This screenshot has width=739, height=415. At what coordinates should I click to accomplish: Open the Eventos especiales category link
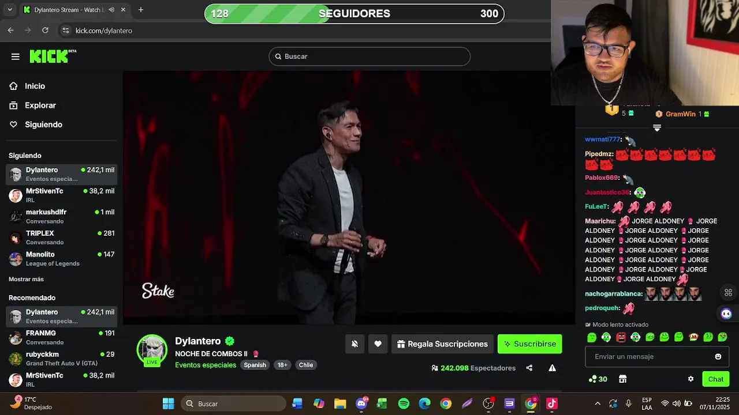tap(206, 365)
